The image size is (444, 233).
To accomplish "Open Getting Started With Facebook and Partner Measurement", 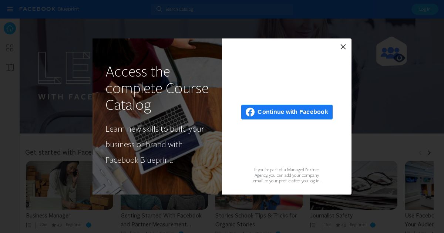I will tap(161, 220).
